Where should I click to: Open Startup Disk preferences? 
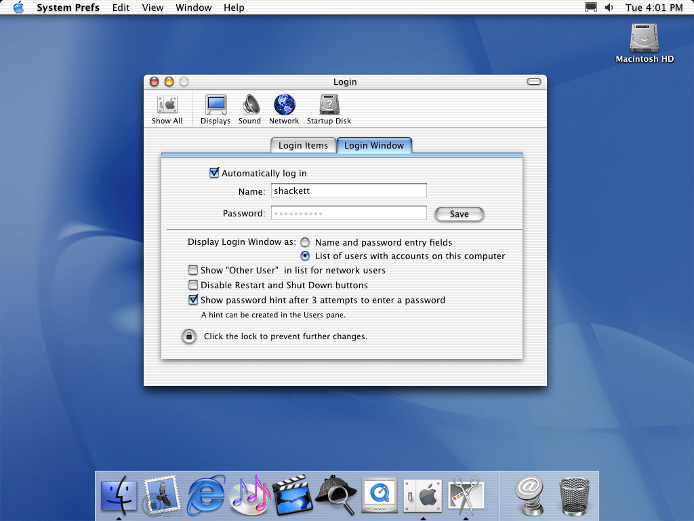tap(329, 108)
